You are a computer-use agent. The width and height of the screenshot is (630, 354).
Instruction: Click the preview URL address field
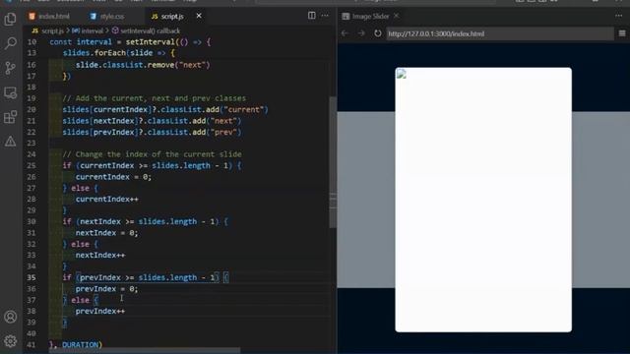[500, 33]
